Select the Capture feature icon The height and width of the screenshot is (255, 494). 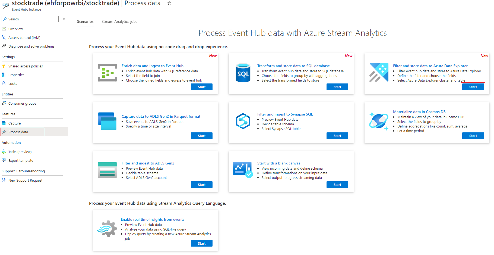pyautogui.click(x=4, y=123)
